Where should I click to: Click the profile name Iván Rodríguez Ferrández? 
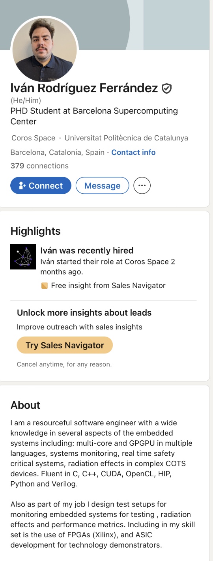click(x=84, y=88)
